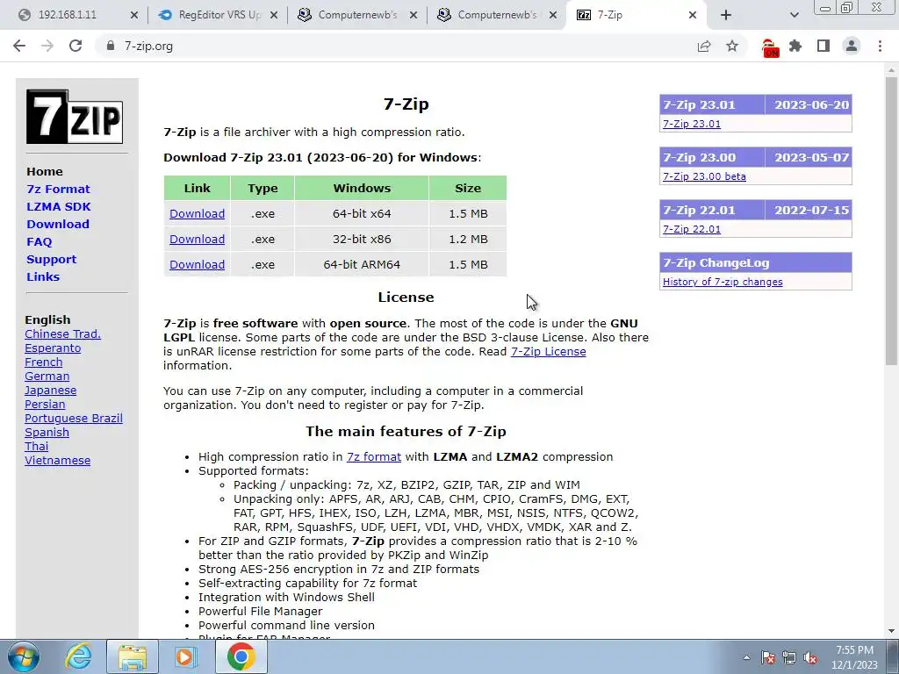Click the network tray icon
Viewport: 899px width, 674px height.
[789, 658]
